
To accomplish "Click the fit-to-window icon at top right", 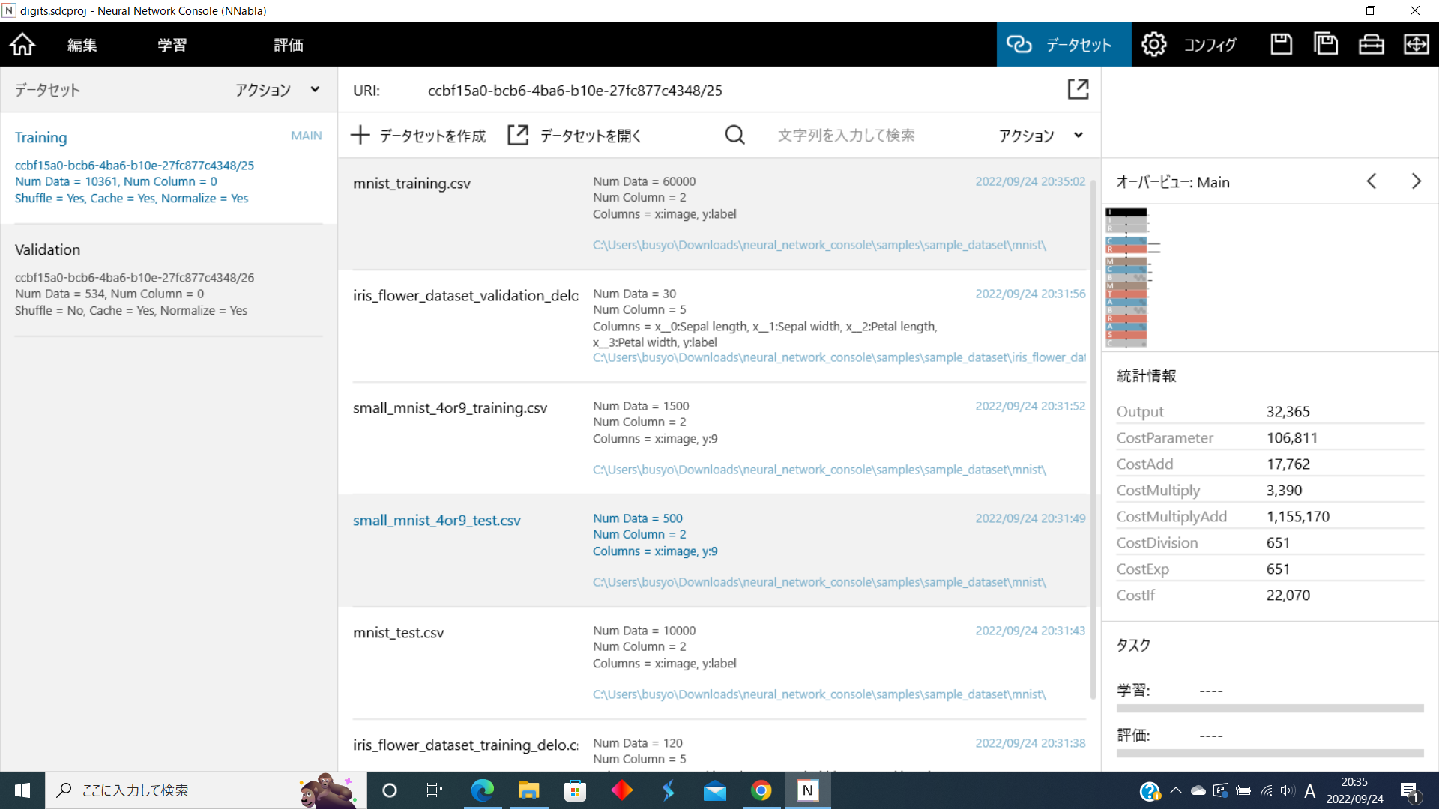I will coord(1416,44).
